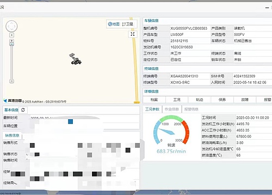Image resolution: width=272 pixels, height=195 pixels.
Task: Click terminal number XGAA520041310
Action: pyautogui.click(x=184, y=76)
